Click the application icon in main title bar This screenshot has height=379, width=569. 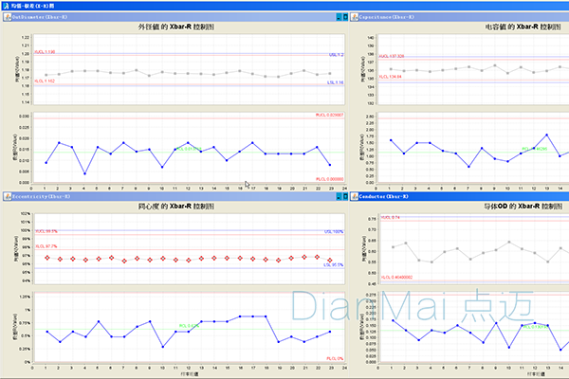[x=5, y=5]
